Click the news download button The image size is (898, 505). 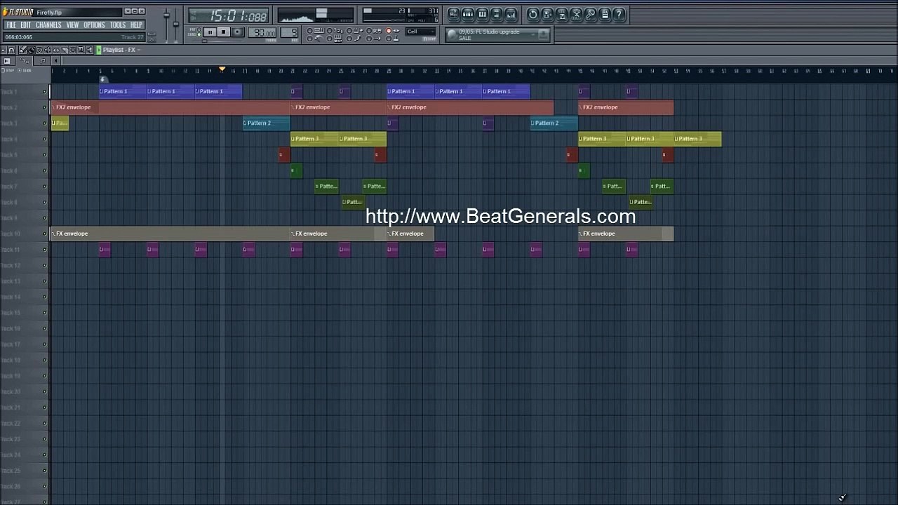click(x=544, y=34)
